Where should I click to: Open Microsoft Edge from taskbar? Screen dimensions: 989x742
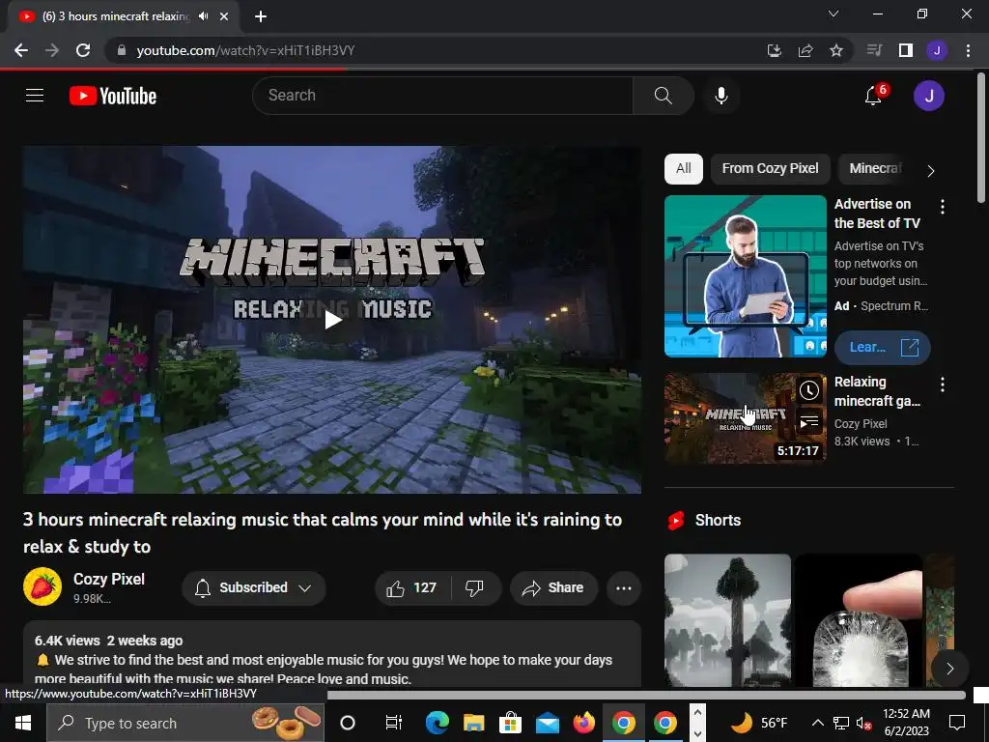[438, 723]
